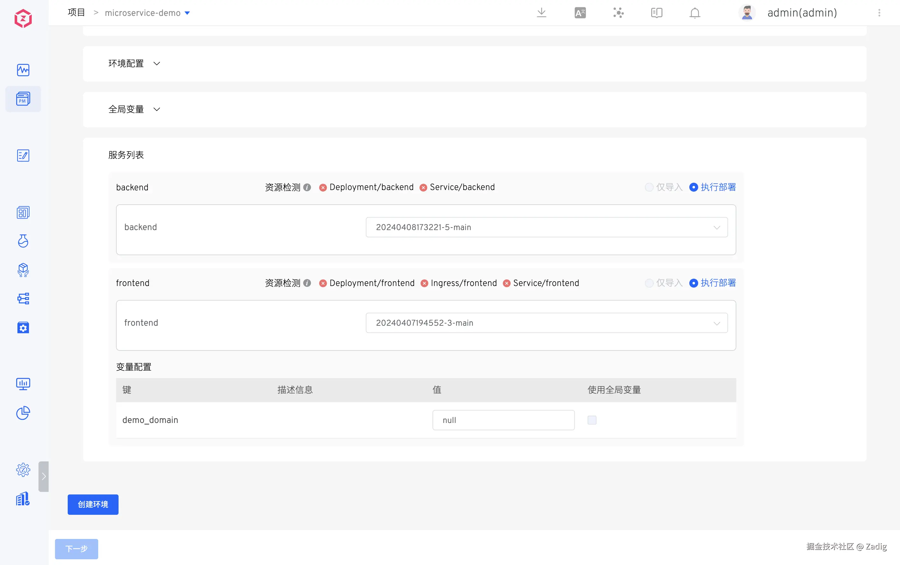Click 项目 breadcrumb link
This screenshot has width=900, height=565.
pyautogui.click(x=76, y=13)
